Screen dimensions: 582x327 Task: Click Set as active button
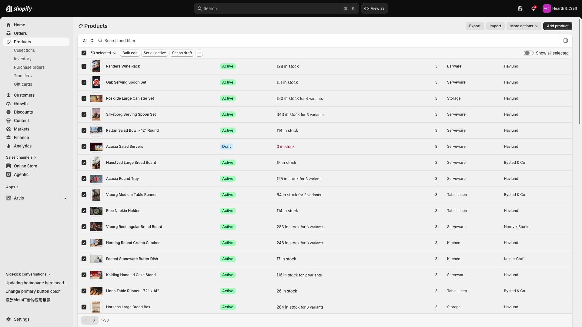pos(155,53)
